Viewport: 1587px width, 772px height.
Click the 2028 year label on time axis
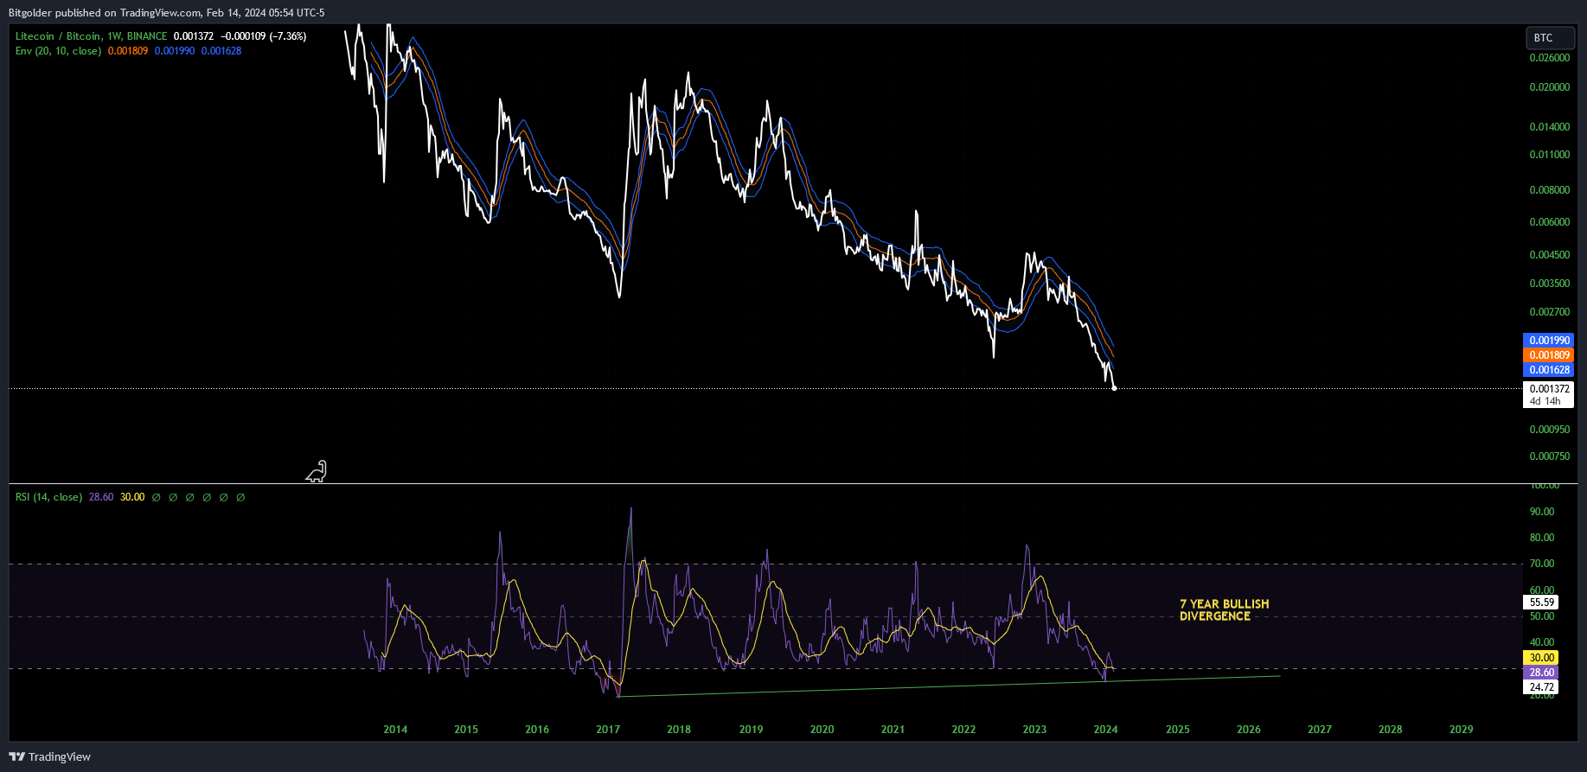[1390, 730]
